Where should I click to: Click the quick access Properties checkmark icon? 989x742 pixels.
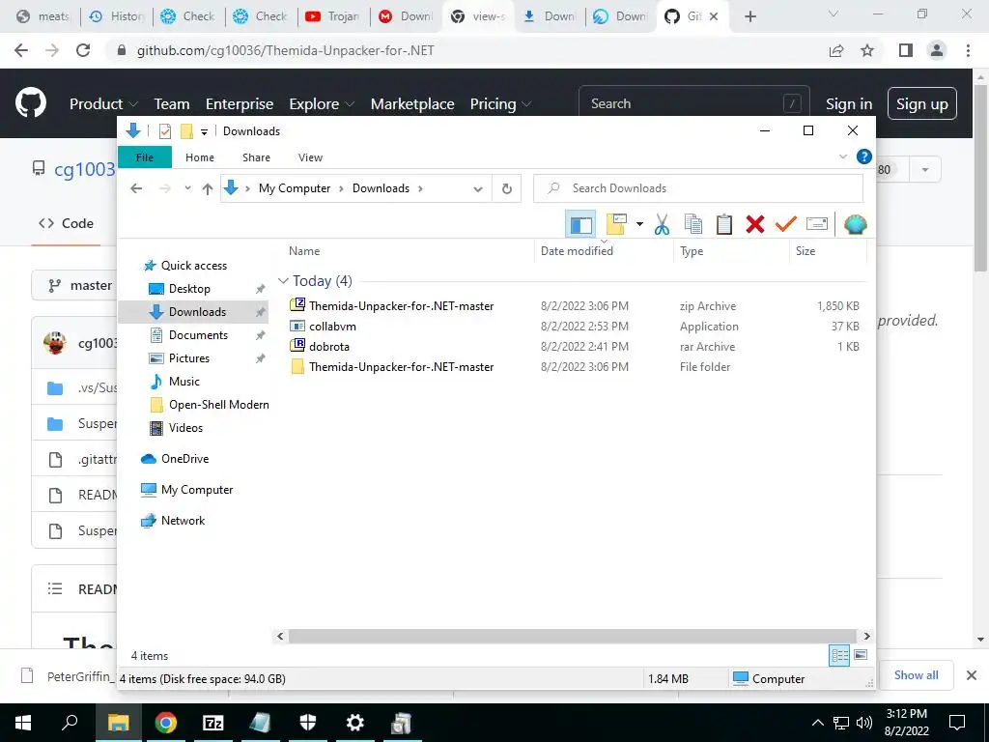[x=165, y=131]
